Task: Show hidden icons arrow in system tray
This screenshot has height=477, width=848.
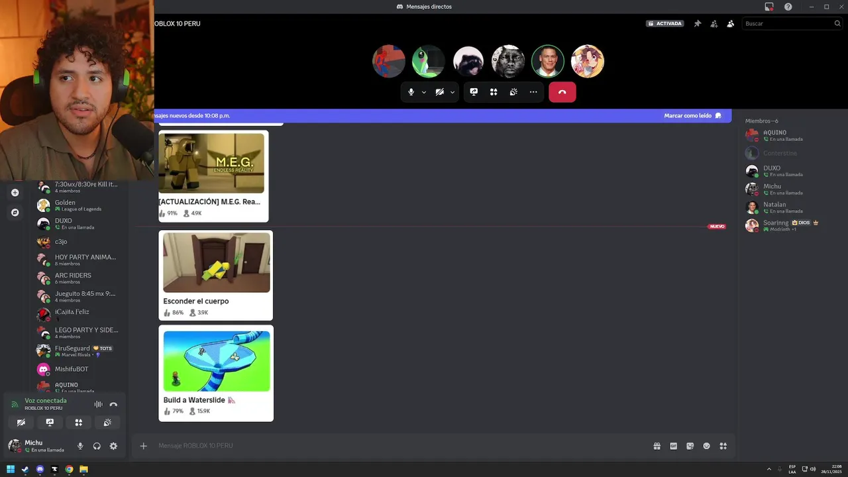Action: (769, 469)
